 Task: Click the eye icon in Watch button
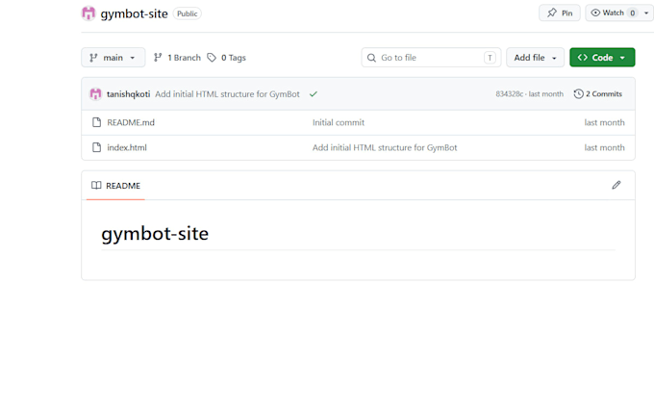tap(595, 13)
